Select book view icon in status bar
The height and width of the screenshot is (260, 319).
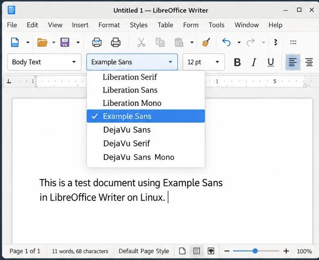pyautogui.click(x=211, y=251)
